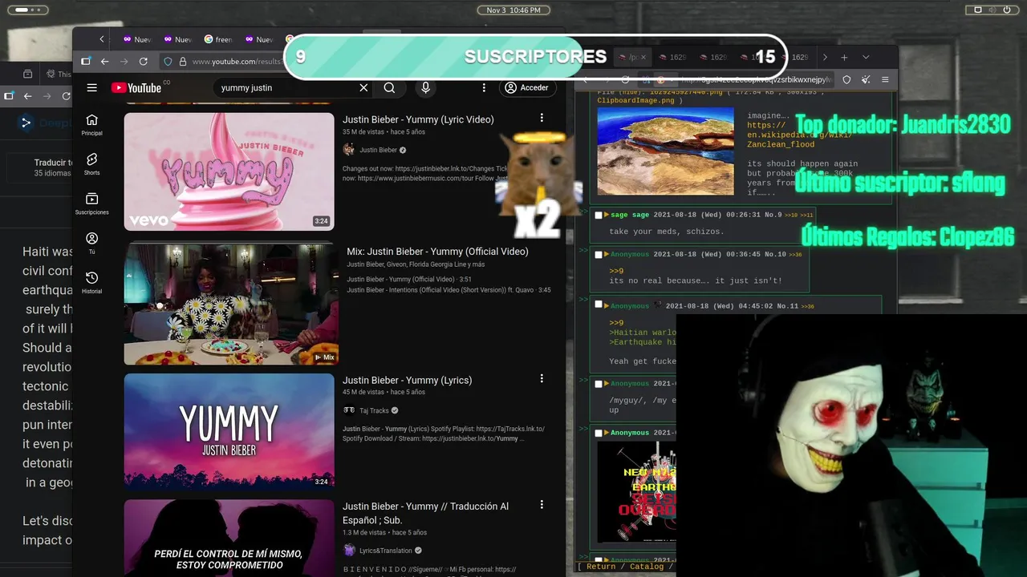Image resolution: width=1027 pixels, height=577 pixels.
Task: Click the YouTube search magnifier button
Action: click(x=389, y=88)
